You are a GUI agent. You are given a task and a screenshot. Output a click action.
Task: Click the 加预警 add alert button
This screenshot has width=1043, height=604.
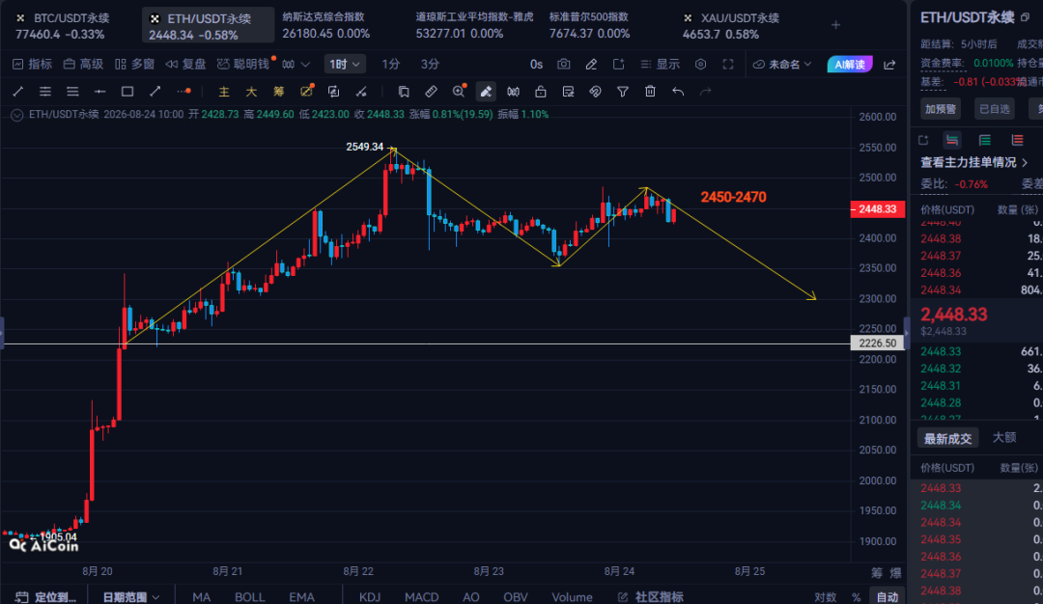click(940, 109)
